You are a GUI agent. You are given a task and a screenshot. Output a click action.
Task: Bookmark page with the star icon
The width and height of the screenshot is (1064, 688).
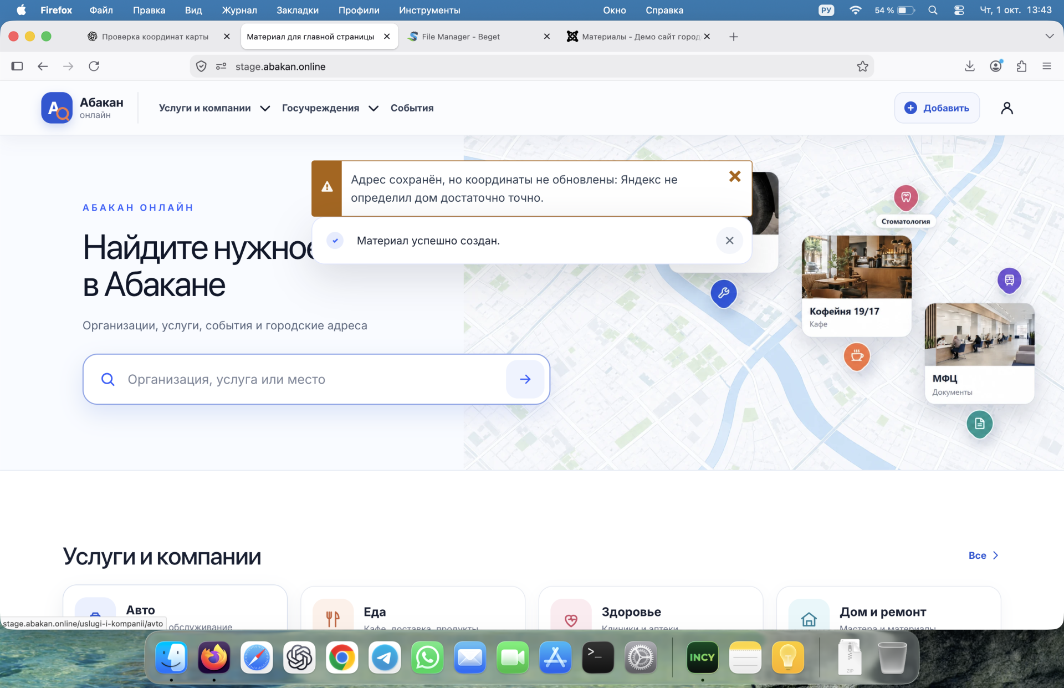(862, 67)
